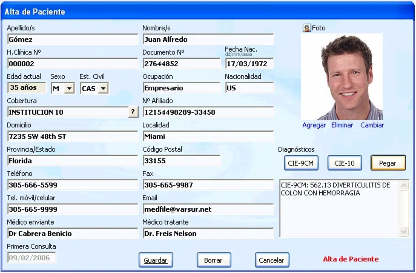416x273 pixels.
Task: Focus the Nombre/s field Juan Alfredo
Action: (208, 39)
